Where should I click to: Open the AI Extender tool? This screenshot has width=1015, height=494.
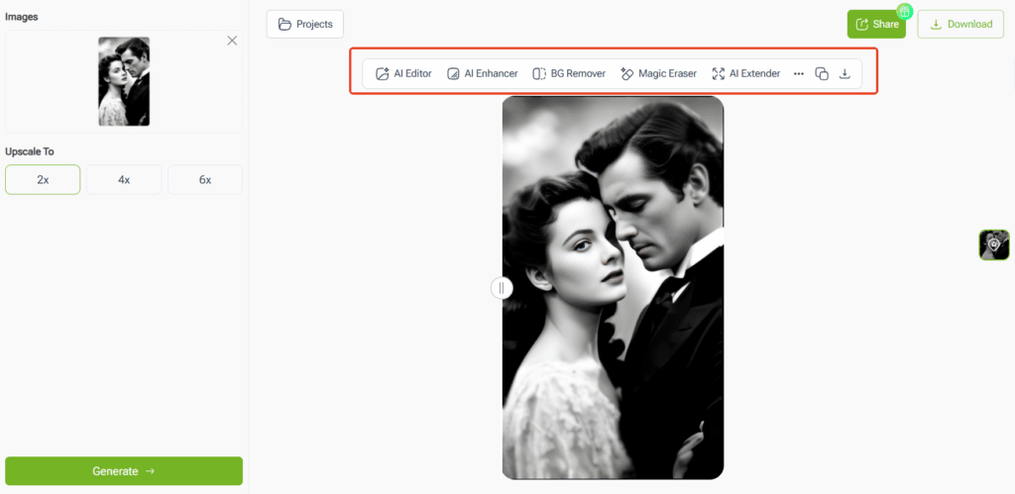pos(745,73)
